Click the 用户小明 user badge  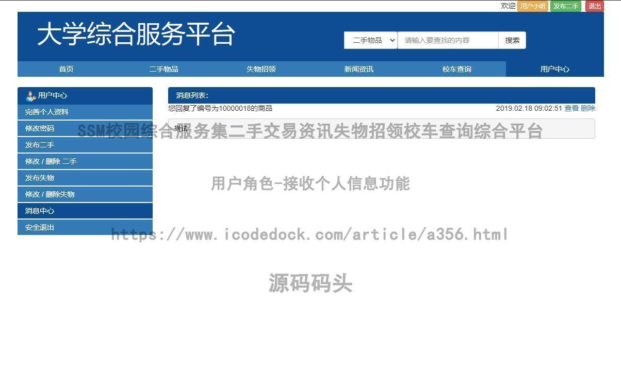click(532, 6)
